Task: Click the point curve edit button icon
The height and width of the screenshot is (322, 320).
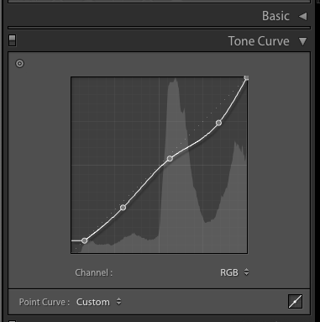Action: point(295,302)
